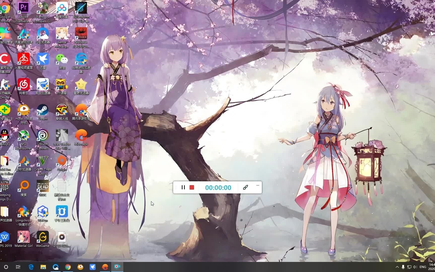Screen dimensions: 435x272
Task: Switch to Chrome in the taskbar
Action: click(68, 267)
